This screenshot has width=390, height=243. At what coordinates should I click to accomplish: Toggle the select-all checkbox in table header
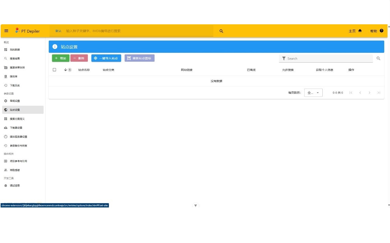[55, 70]
